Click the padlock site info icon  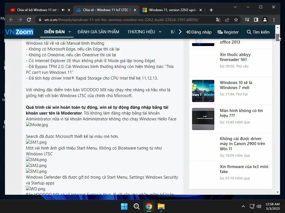coord(40,20)
